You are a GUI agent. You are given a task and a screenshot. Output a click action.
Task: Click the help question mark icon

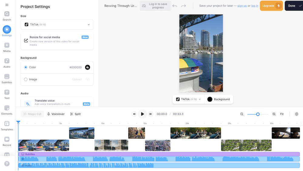[x=7, y=164]
